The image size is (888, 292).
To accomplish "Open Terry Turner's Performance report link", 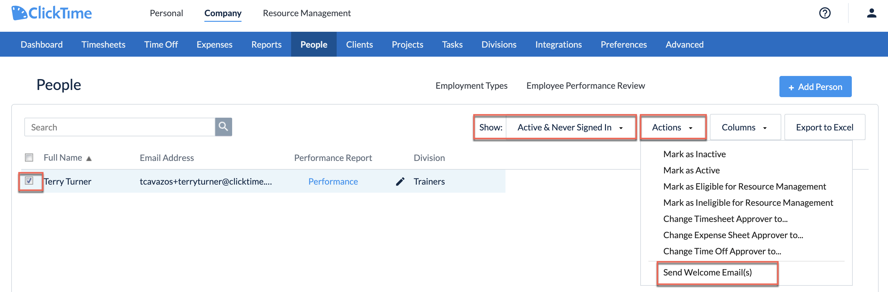I will point(333,181).
